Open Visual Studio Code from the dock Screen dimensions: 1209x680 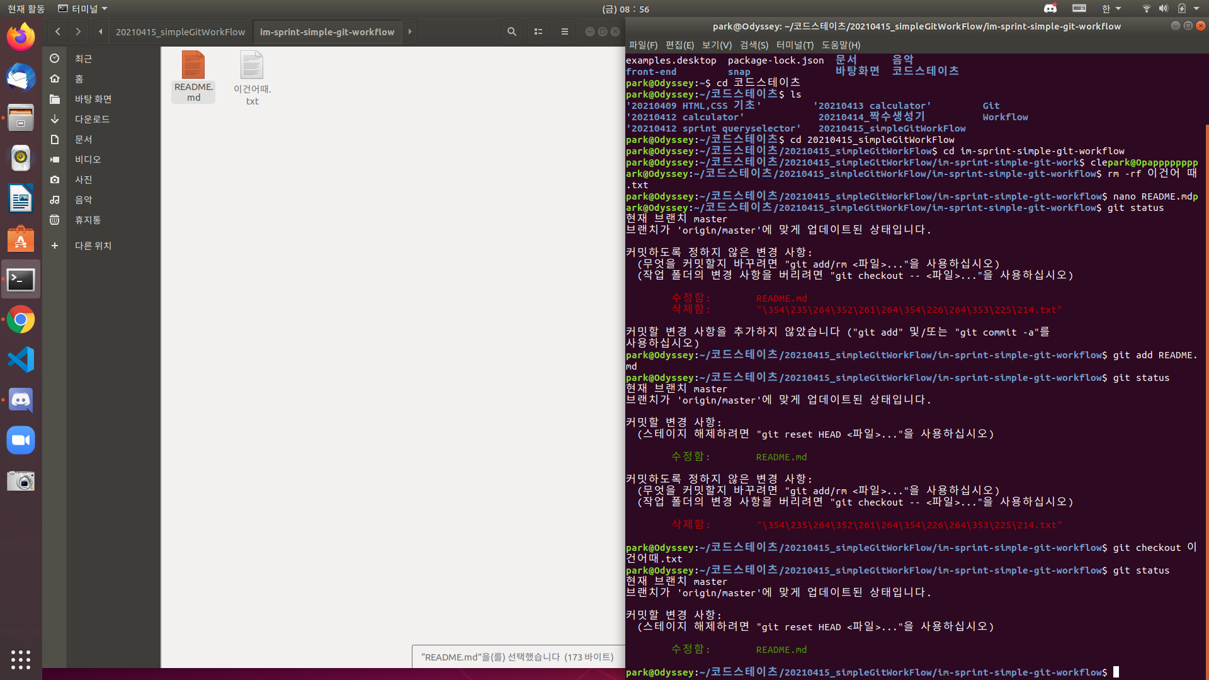[21, 360]
